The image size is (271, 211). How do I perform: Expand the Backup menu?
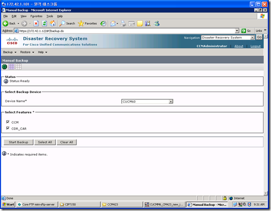point(9,52)
